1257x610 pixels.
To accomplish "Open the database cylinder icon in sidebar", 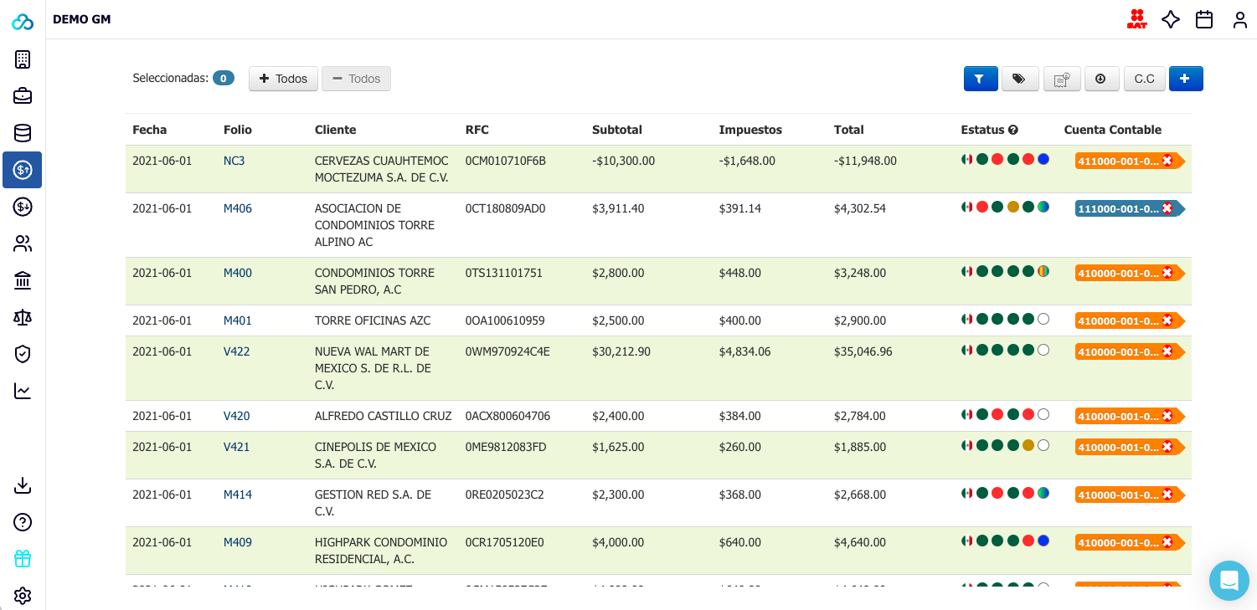I will click(23, 133).
